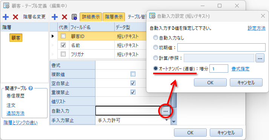The width and height of the screenshot is (269, 140).
Task: Select the オートナンバー (連番) radio button
Action: 155,68
